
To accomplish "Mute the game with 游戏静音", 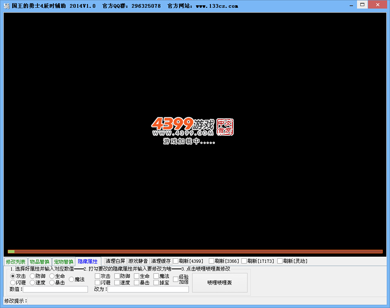I will [x=138, y=261].
